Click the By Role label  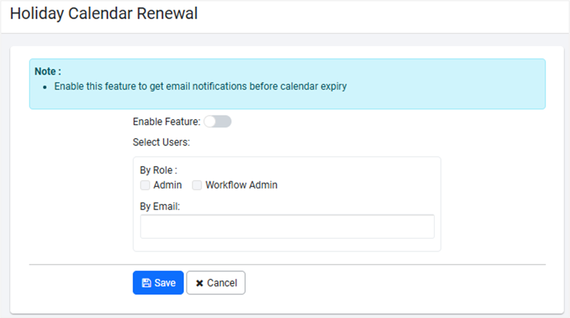158,171
